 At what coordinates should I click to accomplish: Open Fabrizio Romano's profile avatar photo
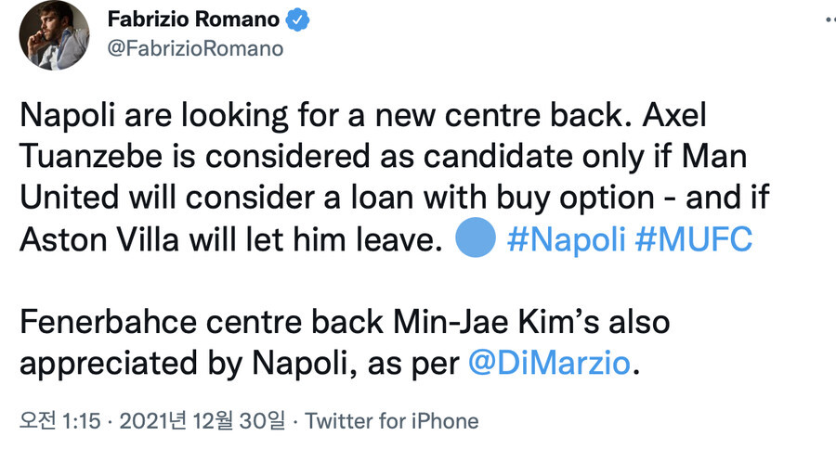point(55,34)
